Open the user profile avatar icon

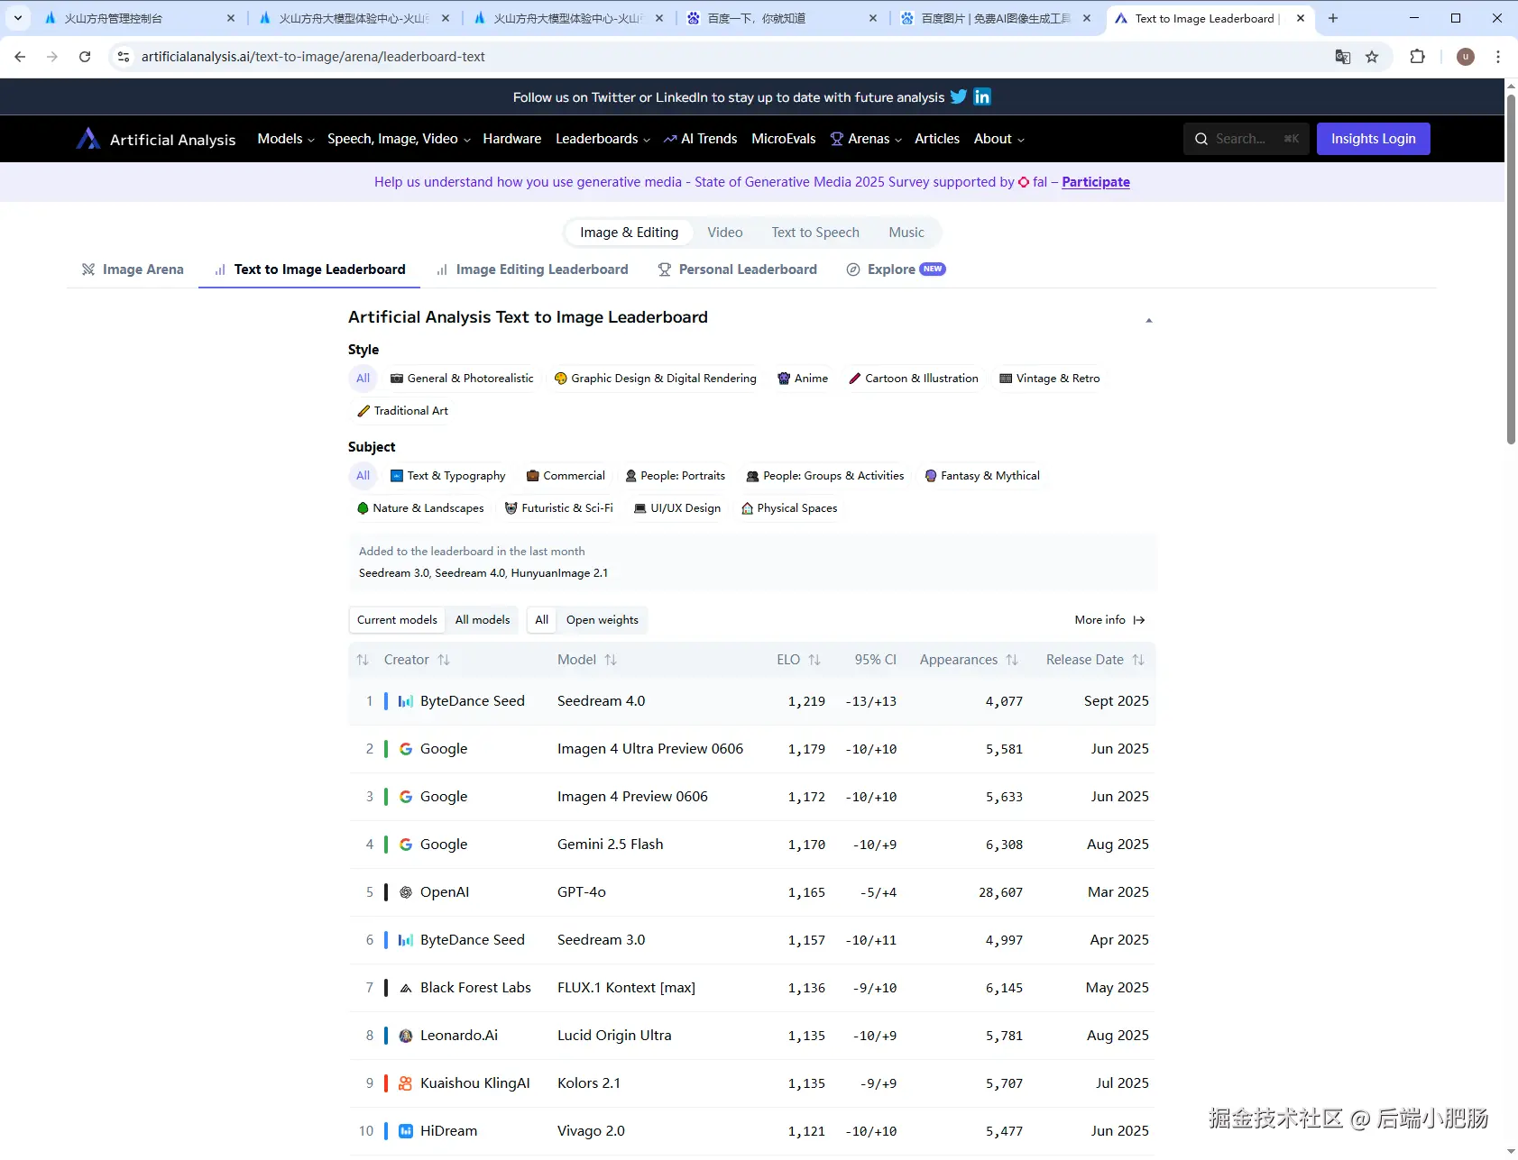click(1466, 57)
